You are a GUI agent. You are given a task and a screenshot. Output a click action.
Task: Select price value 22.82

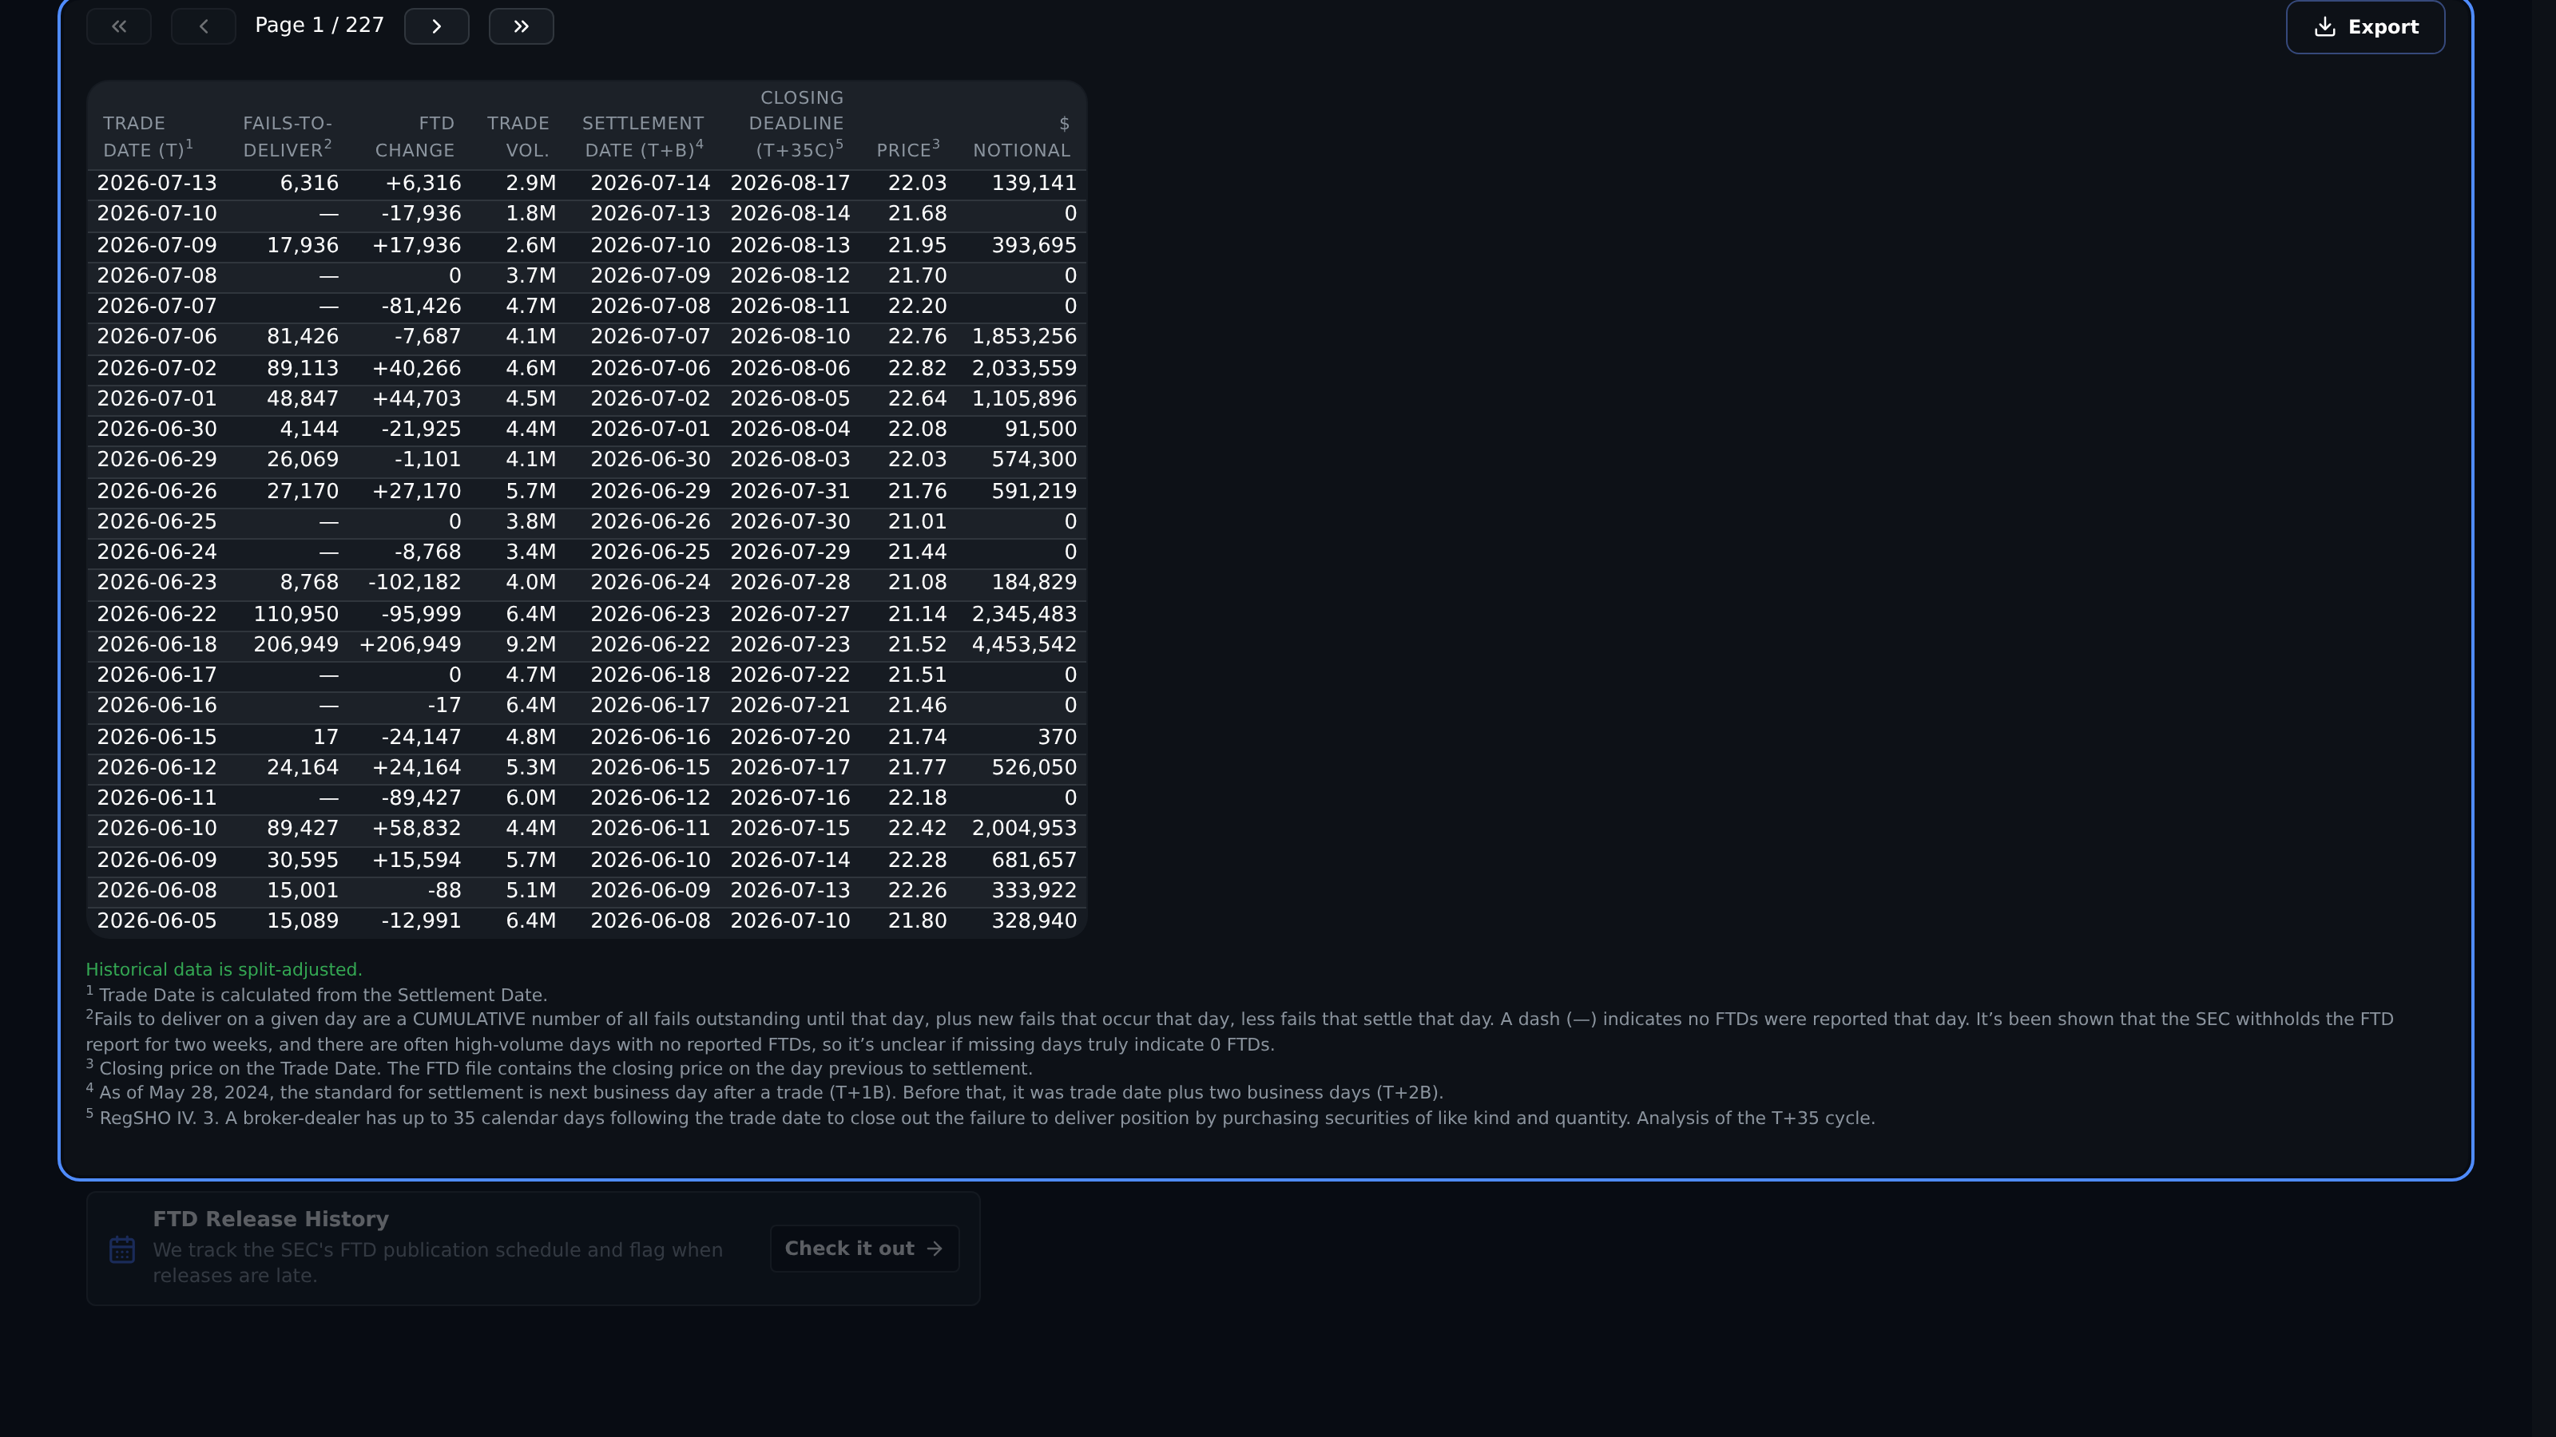coord(917,369)
